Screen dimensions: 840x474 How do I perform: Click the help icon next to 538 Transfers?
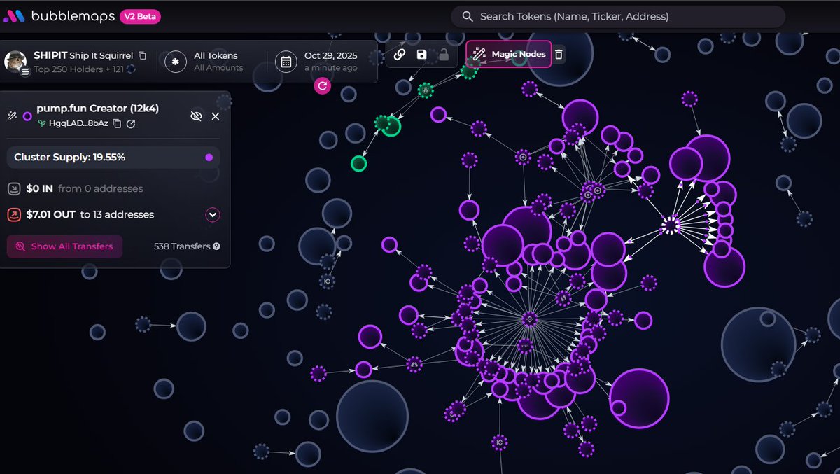216,246
